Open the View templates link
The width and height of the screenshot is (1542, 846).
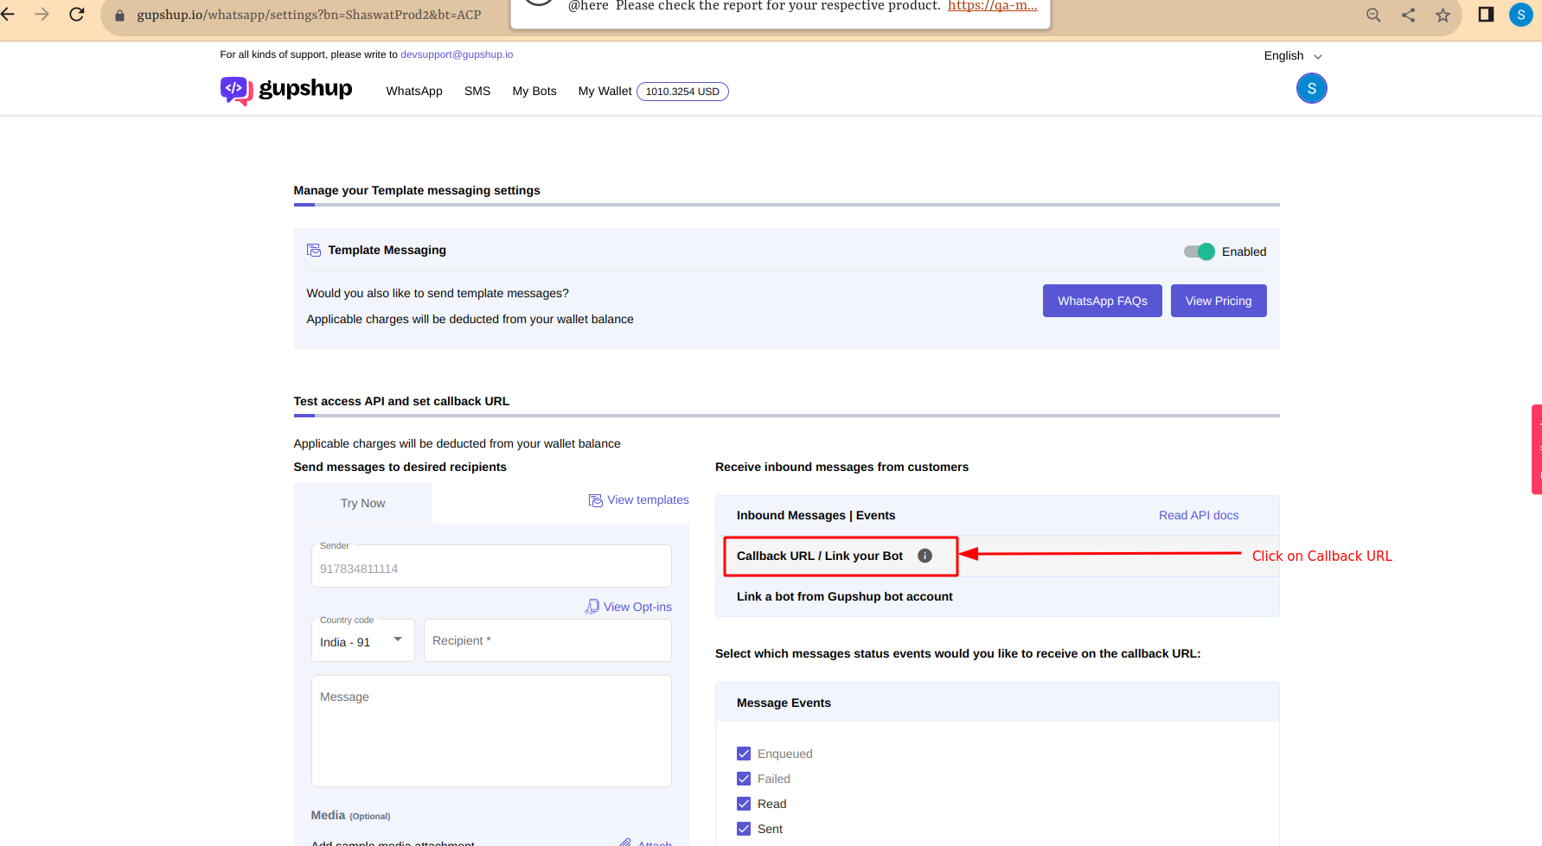649,499
